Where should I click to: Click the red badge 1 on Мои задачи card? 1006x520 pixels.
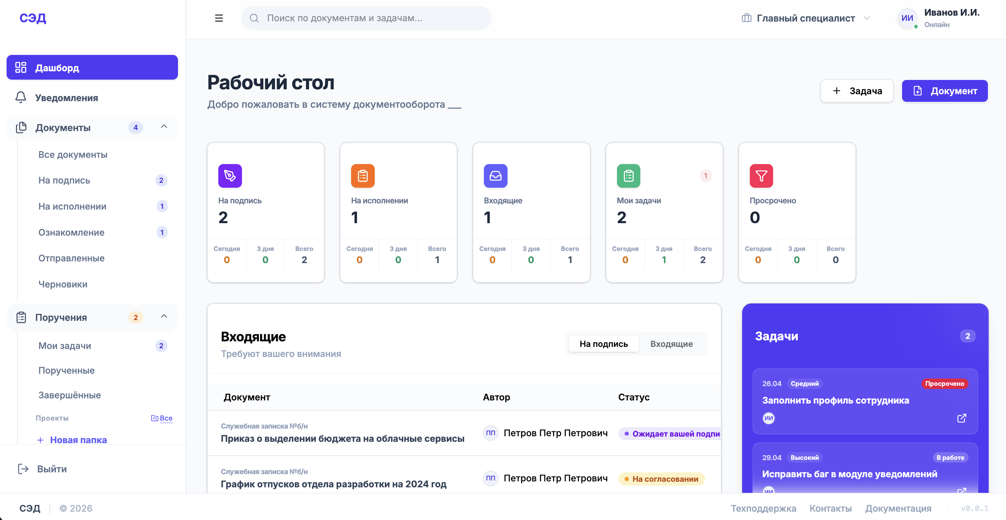point(705,176)
